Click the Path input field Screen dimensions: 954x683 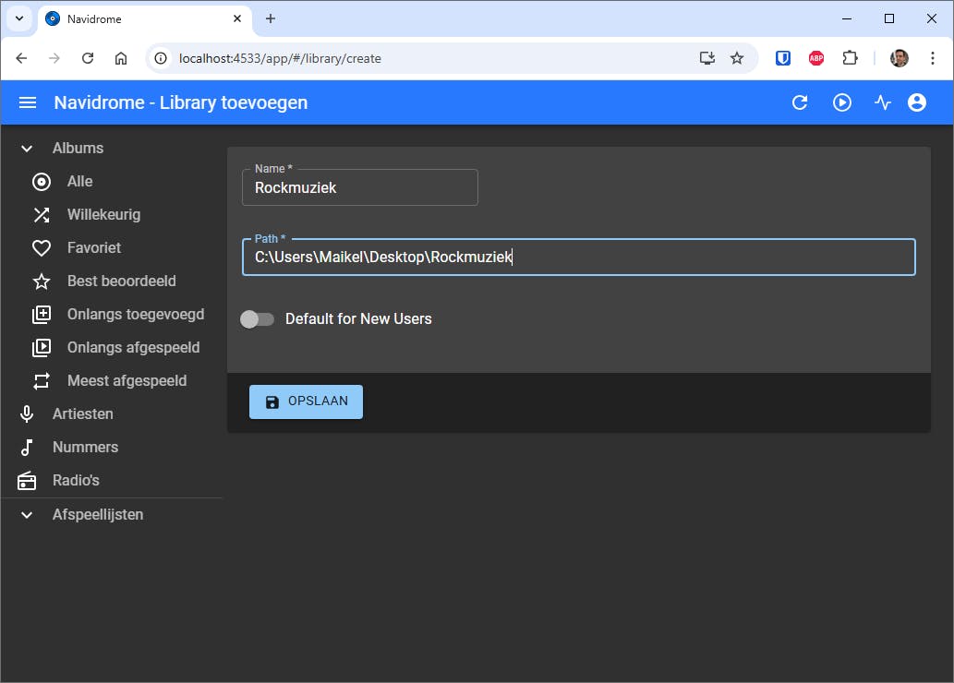pyautogui.click(x=579, y=258)
